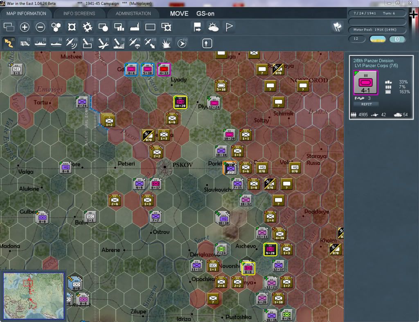Image resolution: width=419 pixels, height=322 pixels.
Task: Show the weather with the sun-cloud icon
Action: pyautogui.click(x=213, y=27)
